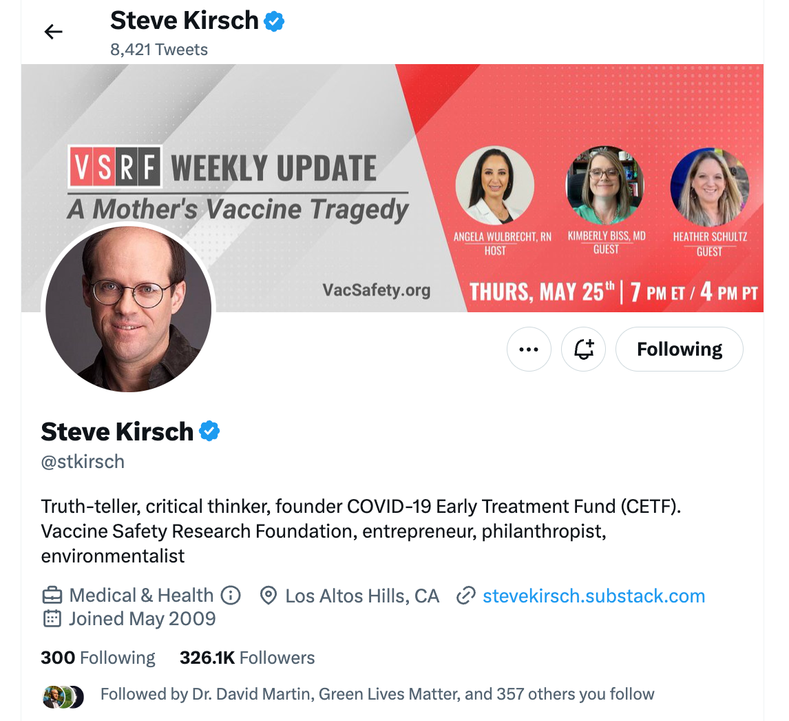Image resolution: width=789 pixels, height=721 pixels.
Task: Turn on notifications with the bell icon
Action: (x=584, y=349)
